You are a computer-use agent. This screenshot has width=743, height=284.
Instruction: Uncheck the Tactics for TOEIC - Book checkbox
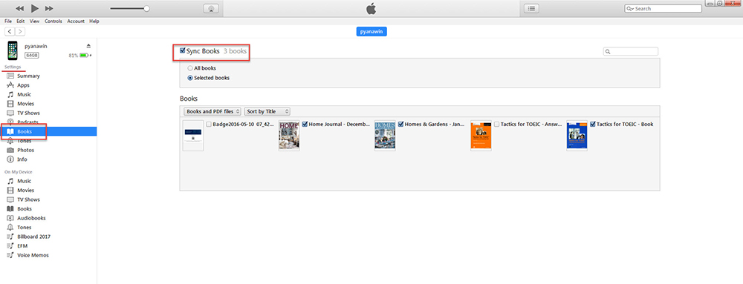click(593, 125)
